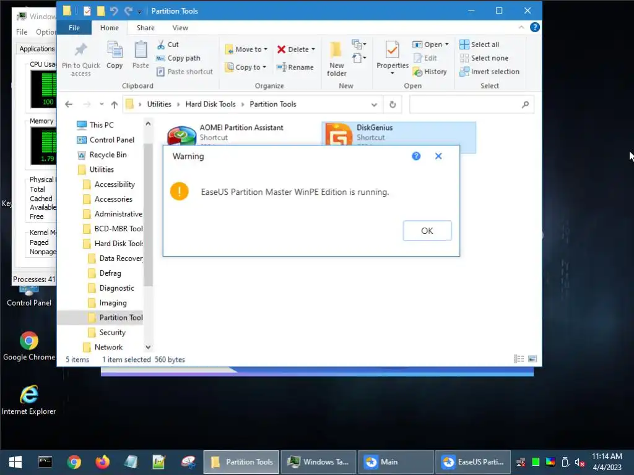
Task: Open the Delete dropdown in ribbon
Action: [x=297, y=49]
